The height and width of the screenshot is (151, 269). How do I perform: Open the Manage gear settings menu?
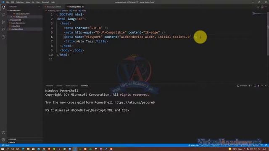click(x=3, y=140)
